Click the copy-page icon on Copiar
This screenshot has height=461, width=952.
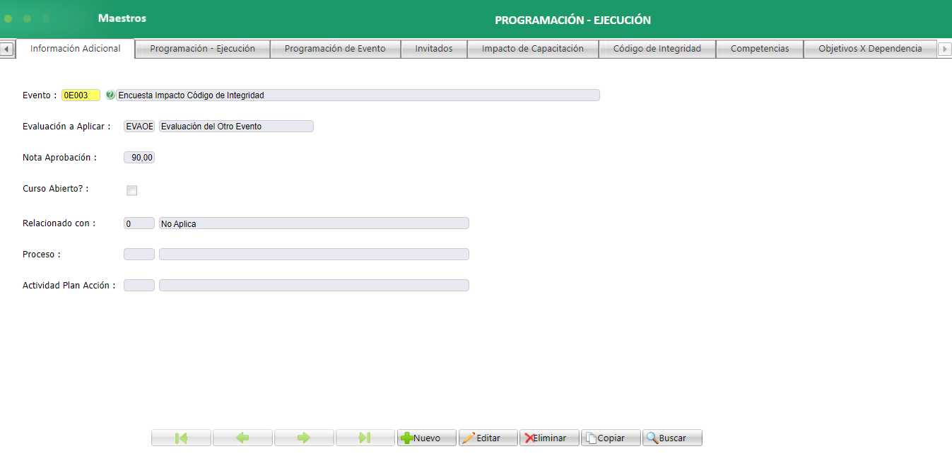click(x=592, y=437)
